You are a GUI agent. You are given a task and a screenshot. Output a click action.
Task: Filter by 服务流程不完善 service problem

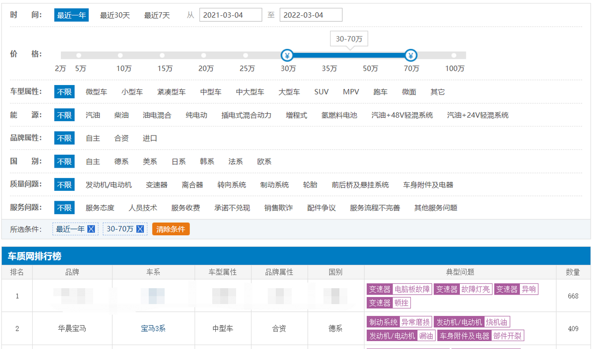375,208
